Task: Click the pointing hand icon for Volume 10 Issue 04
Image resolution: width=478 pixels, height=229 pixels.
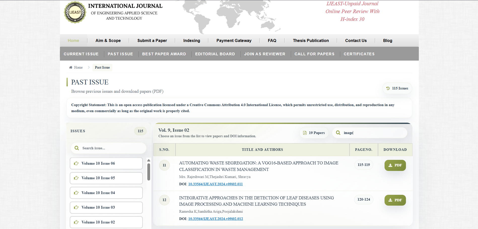Action: [x=76, y=193]
